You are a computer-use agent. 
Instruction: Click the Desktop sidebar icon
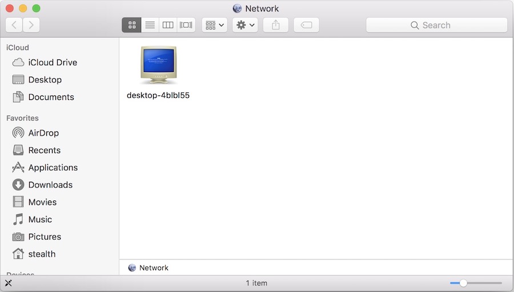click(x=18, y=80)
